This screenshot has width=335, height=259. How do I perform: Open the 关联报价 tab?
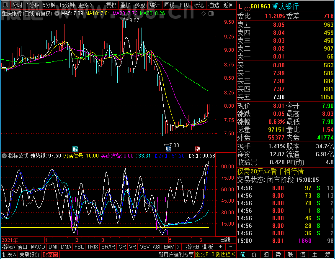point(29,254)
